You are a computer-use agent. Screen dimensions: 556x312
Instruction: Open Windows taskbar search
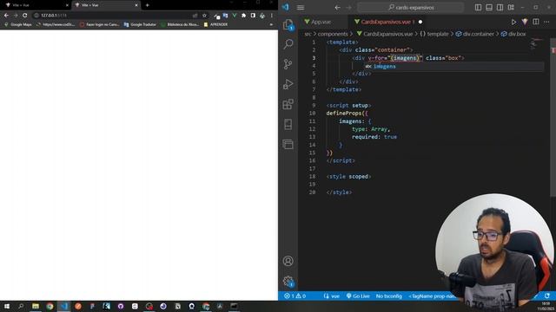[21, 306]
